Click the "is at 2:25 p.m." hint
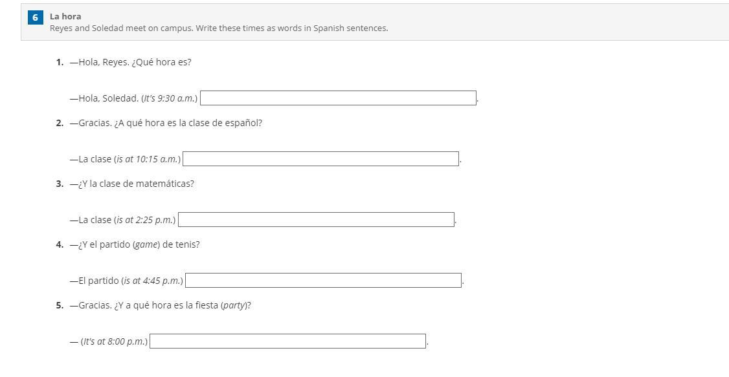The image size is (729, 377). point(145,221)
